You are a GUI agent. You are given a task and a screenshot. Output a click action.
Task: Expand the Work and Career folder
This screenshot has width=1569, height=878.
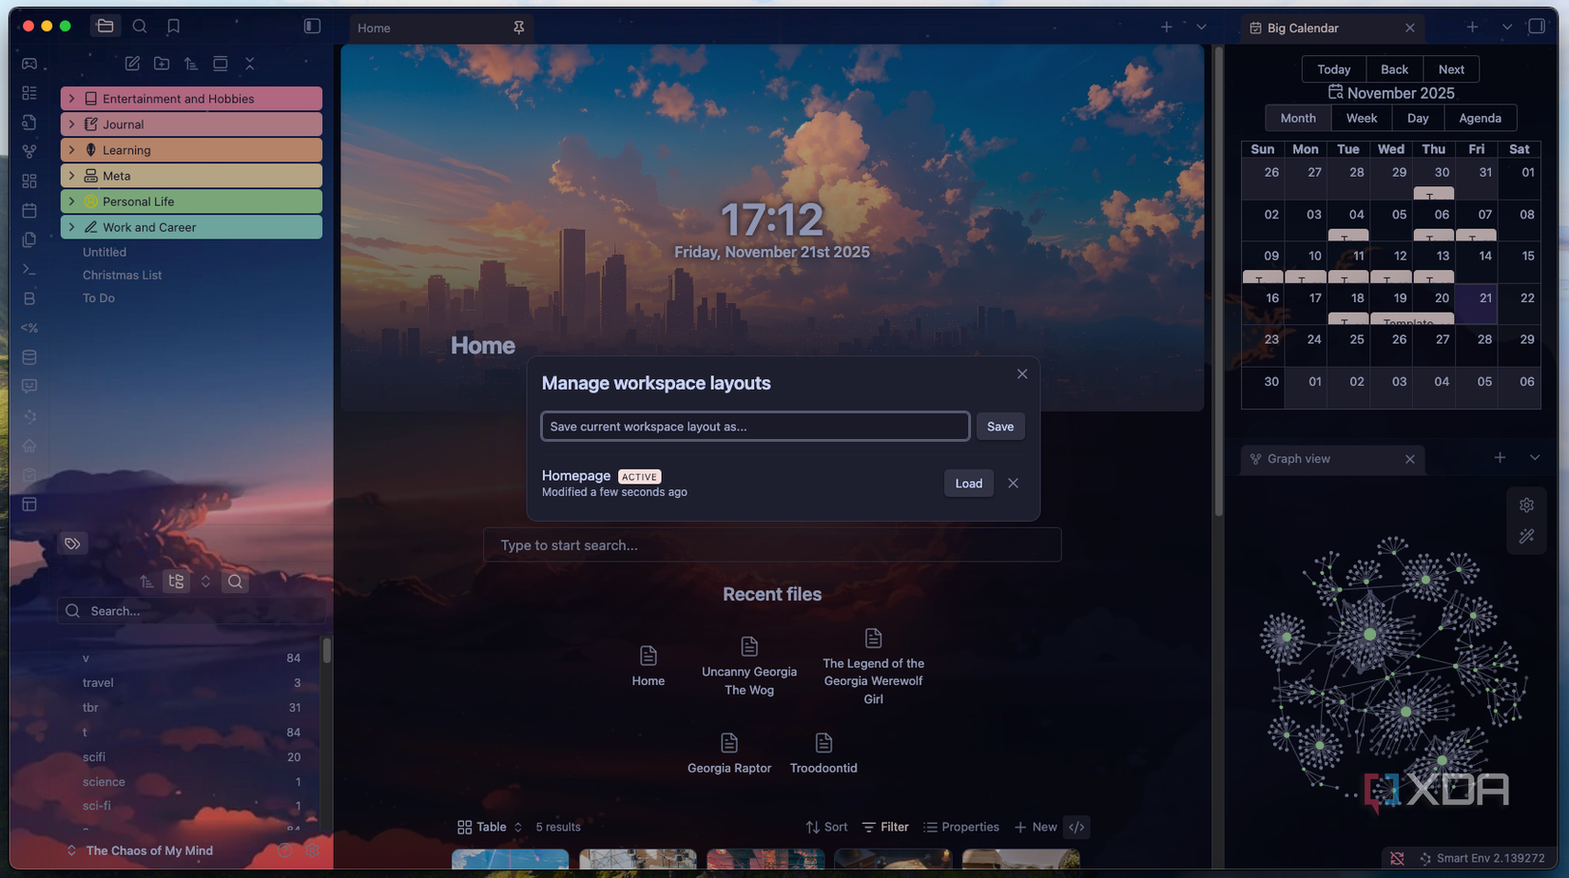coord(74,227)
